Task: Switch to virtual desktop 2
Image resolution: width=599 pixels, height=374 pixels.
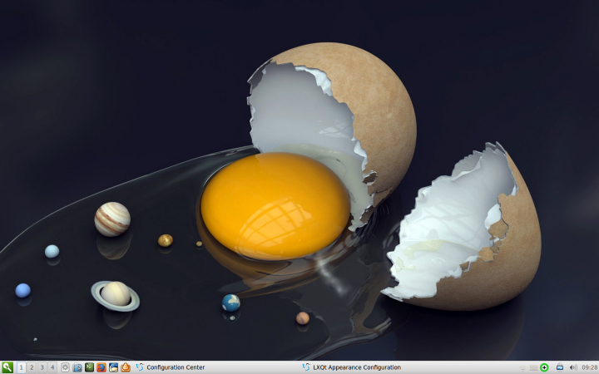Action: coord(32,367)
